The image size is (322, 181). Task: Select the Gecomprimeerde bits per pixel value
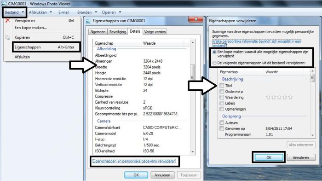click(x=160, y=114)
